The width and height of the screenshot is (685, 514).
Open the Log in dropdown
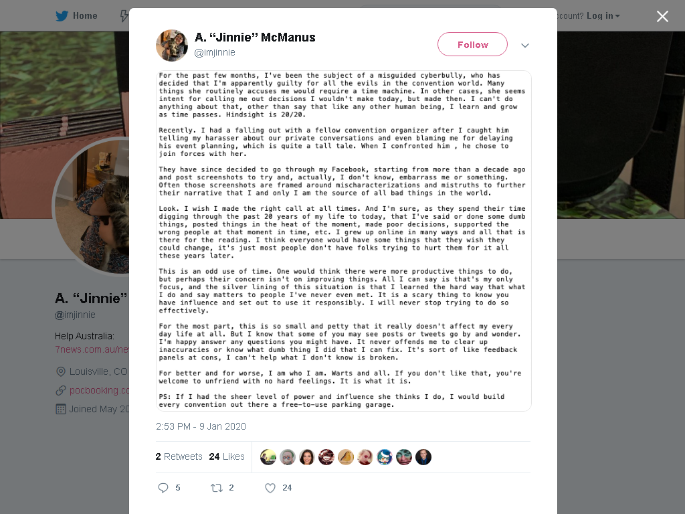click(603, 16)
